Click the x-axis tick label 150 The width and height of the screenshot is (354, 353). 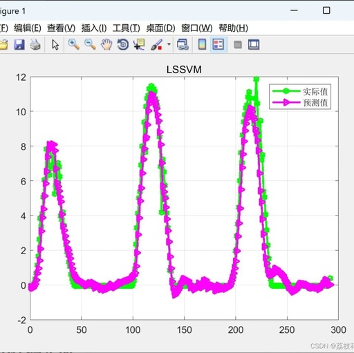(x=184, y=330)
